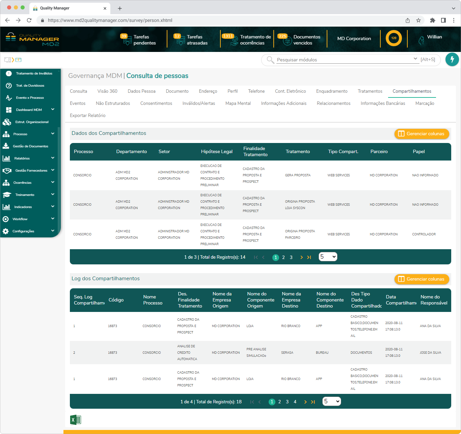Click Willian user profile icon
Image resolution: width=461 pixels, height=434 pixels.
(421, 40)
